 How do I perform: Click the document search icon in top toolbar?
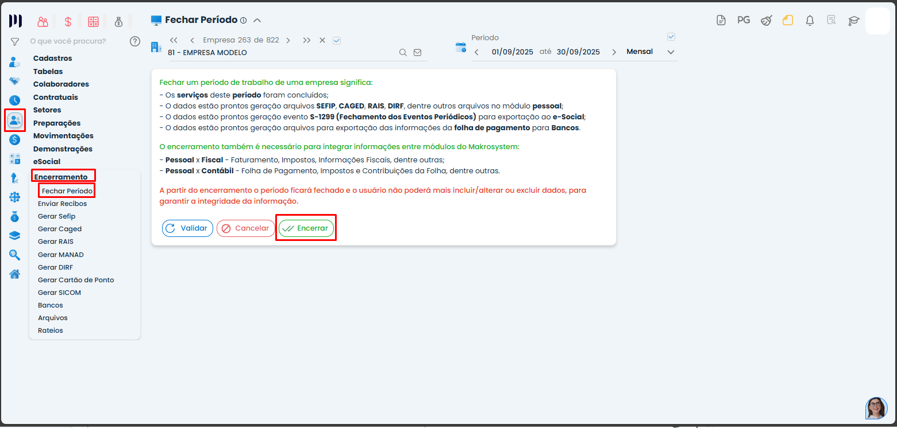tap(831, 21)
